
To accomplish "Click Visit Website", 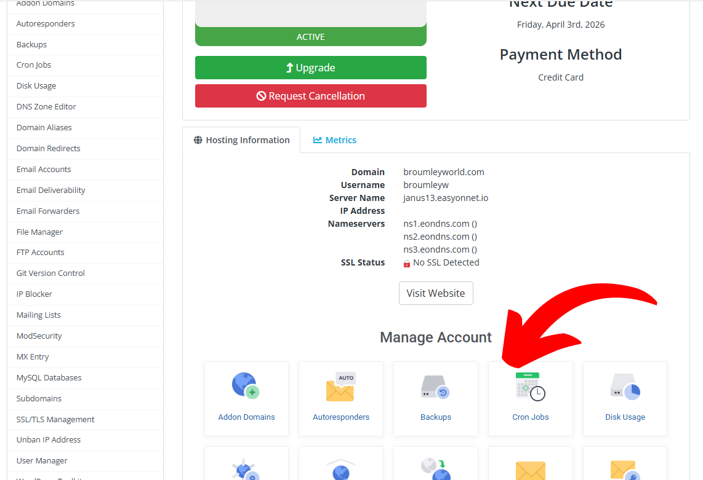I will [x=436, y=293].
